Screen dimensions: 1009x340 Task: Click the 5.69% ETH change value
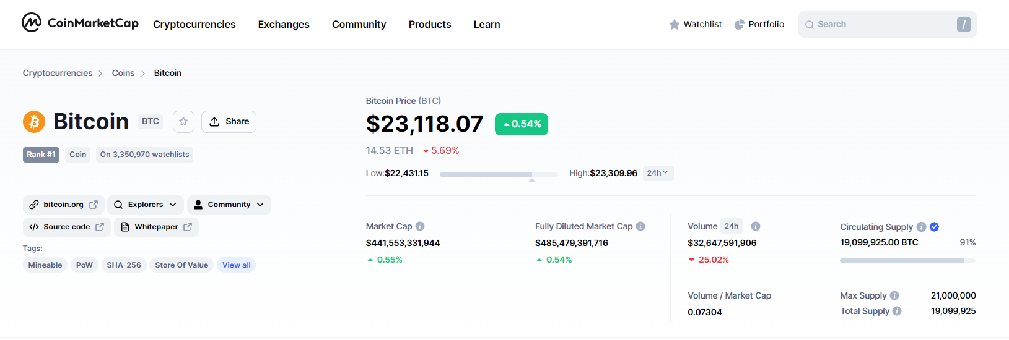(445, 151)
